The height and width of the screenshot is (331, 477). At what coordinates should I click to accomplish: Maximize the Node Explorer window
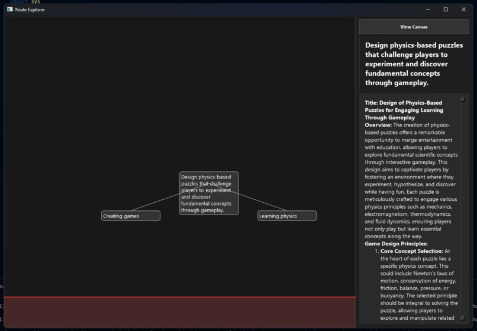(x=446, y=9)
